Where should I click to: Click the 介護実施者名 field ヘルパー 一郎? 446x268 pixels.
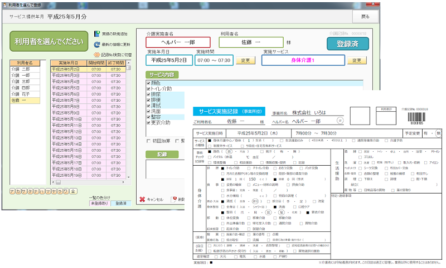[x=178, y=42]
